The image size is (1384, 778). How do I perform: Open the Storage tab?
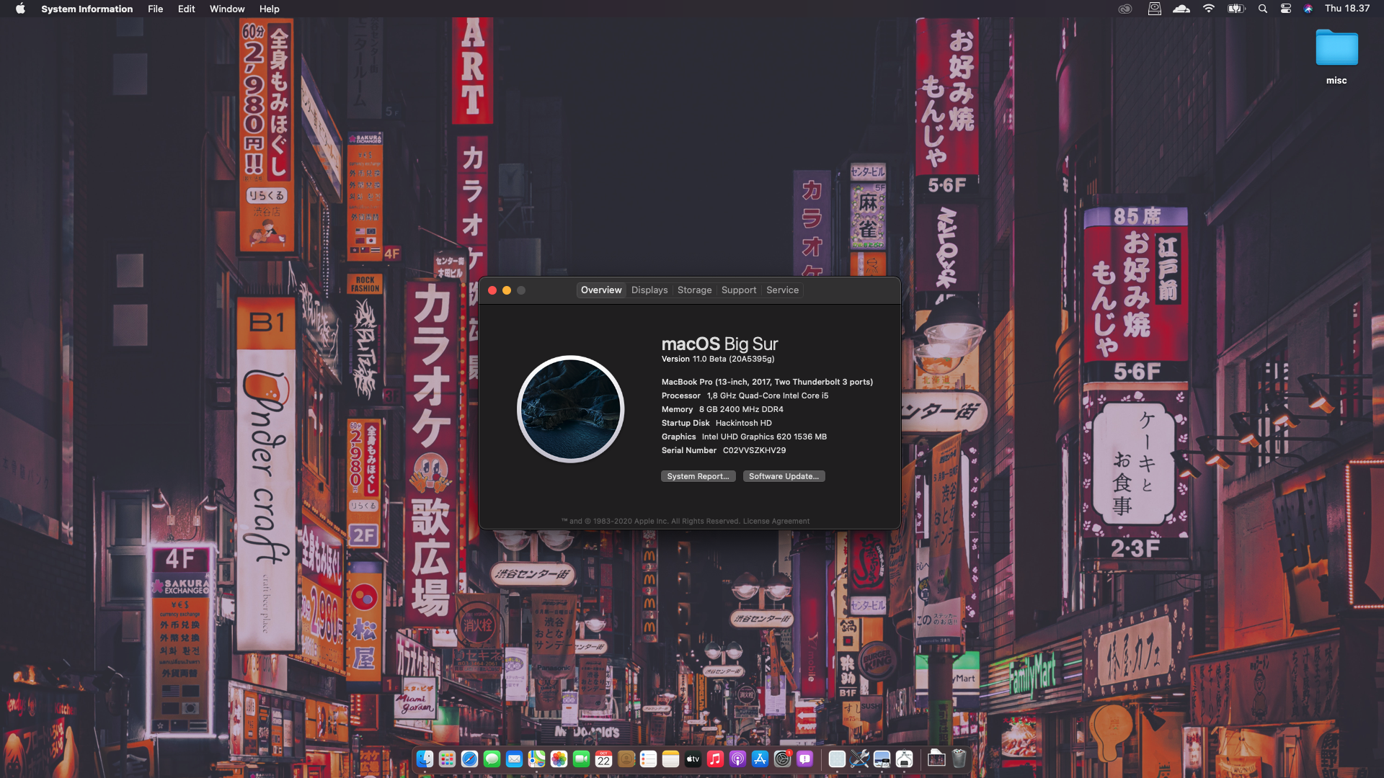[x=694, y=290]
